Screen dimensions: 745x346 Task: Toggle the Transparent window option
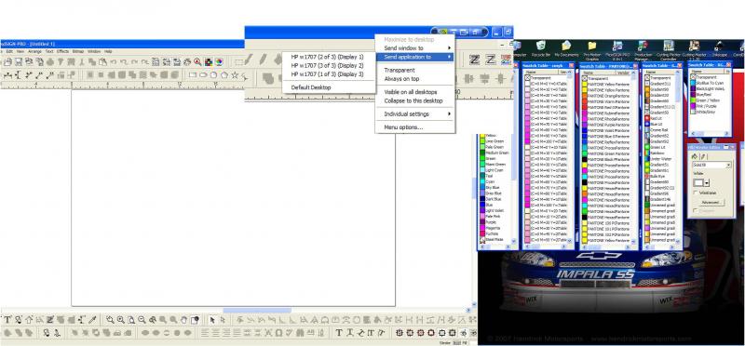[x=400, y=71]
